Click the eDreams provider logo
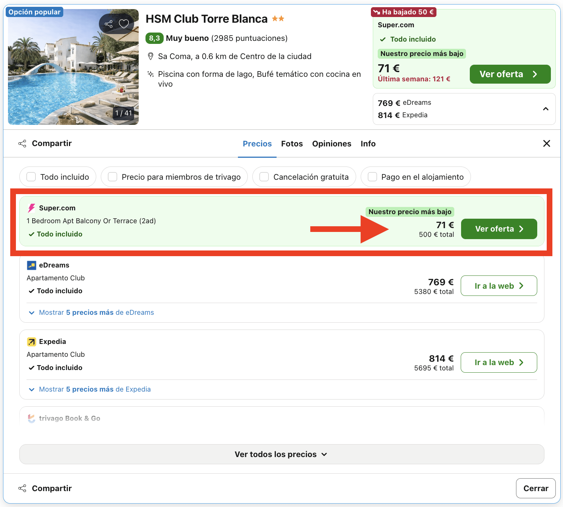Image resolution: width=563 pixels, height=507 pixels. [31, 265]
